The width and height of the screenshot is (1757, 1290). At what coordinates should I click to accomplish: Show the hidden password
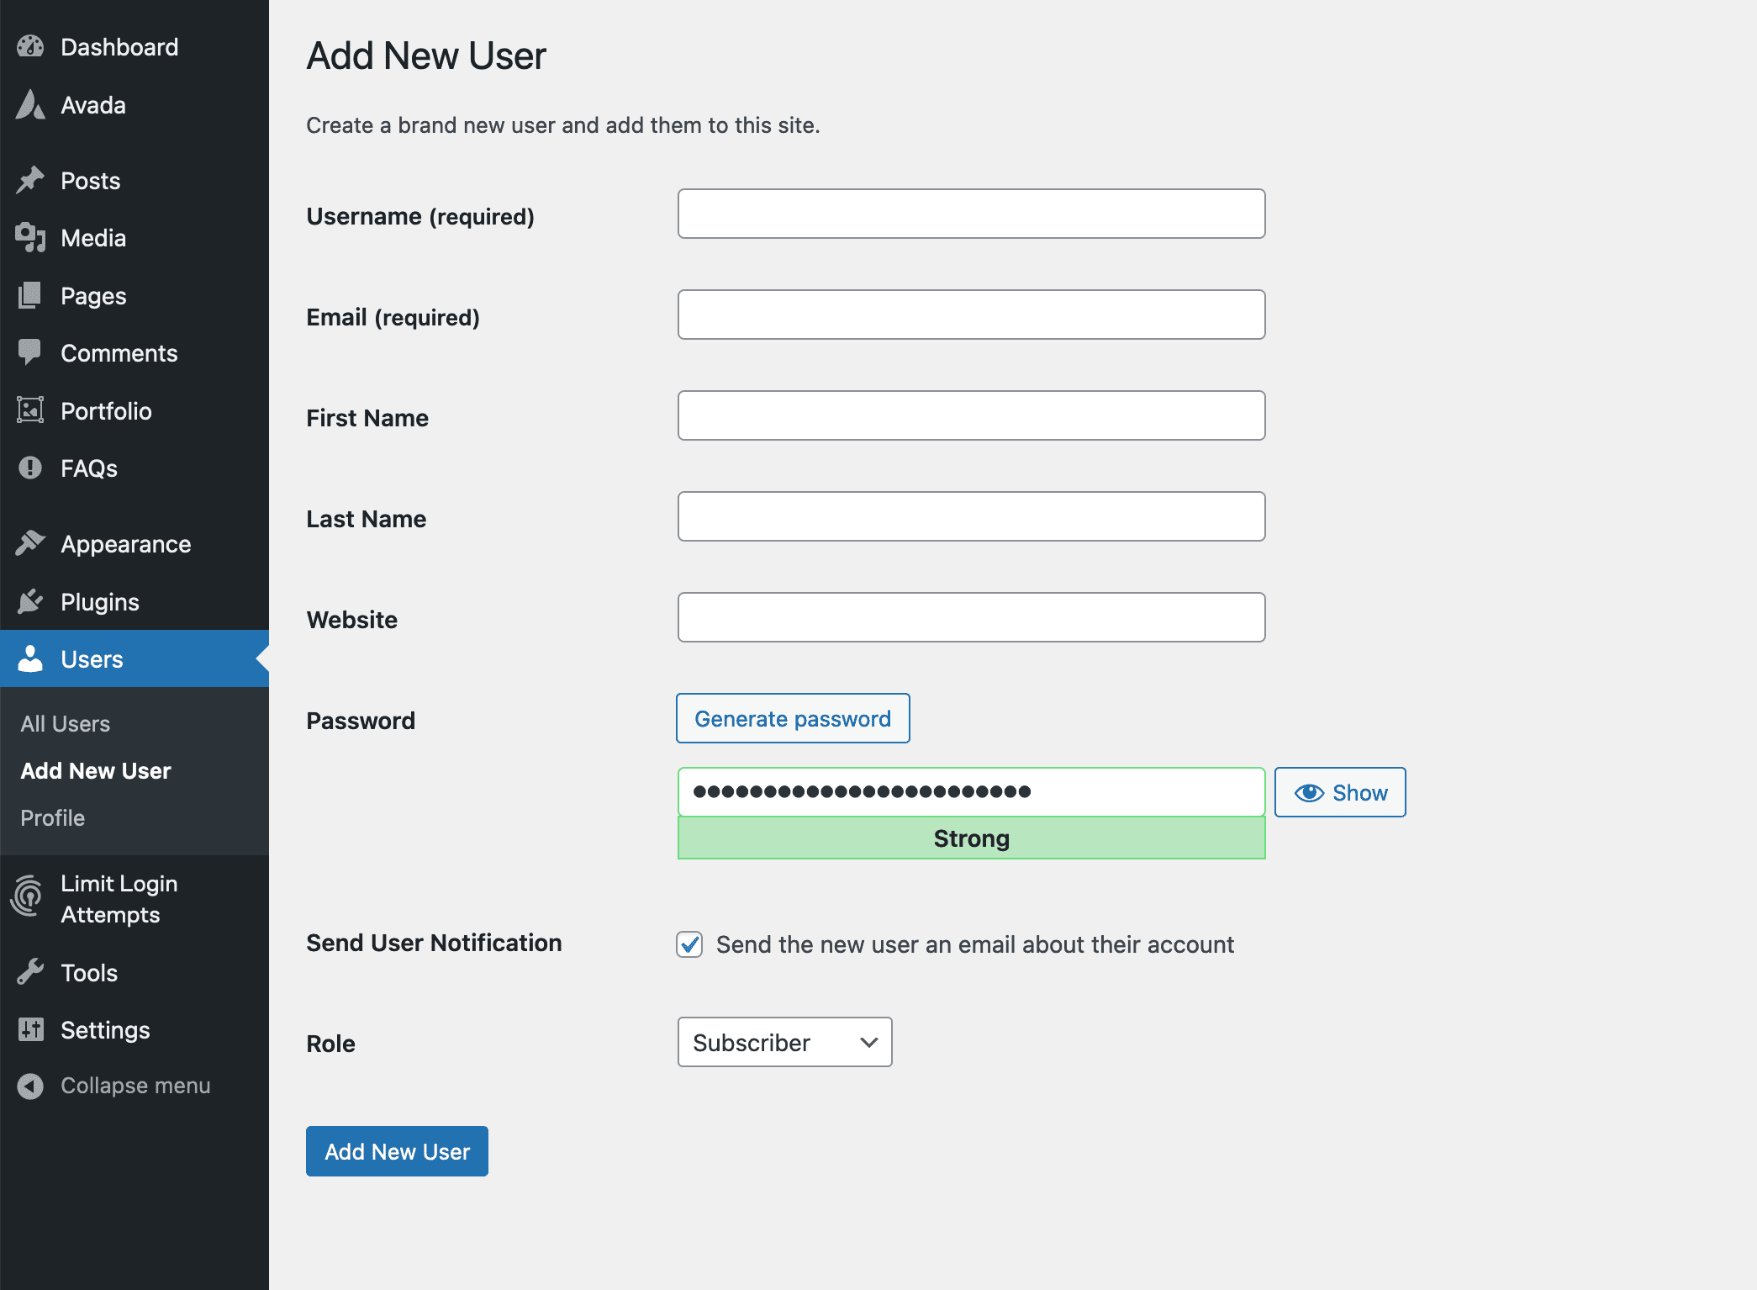click(1340, 792)
